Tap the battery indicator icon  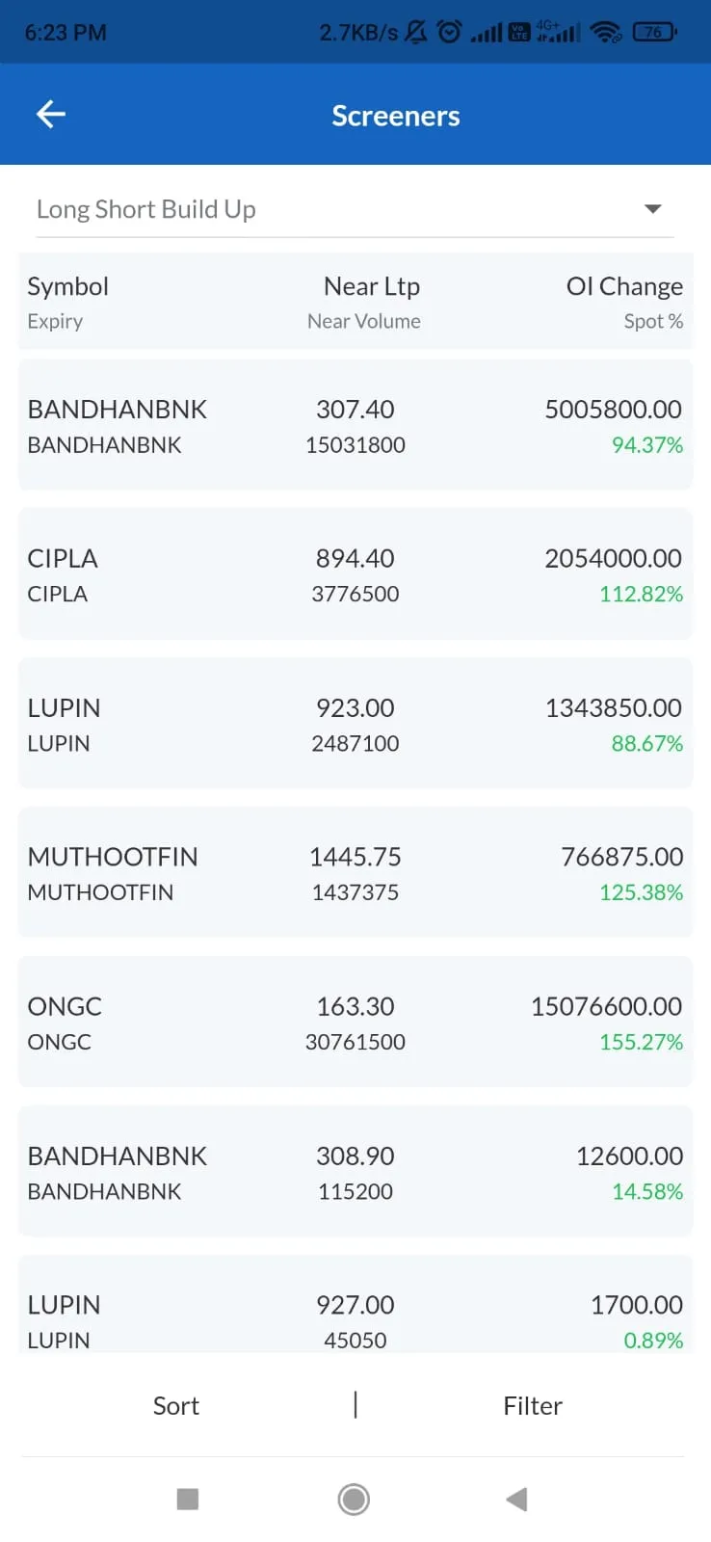point(655,33)
